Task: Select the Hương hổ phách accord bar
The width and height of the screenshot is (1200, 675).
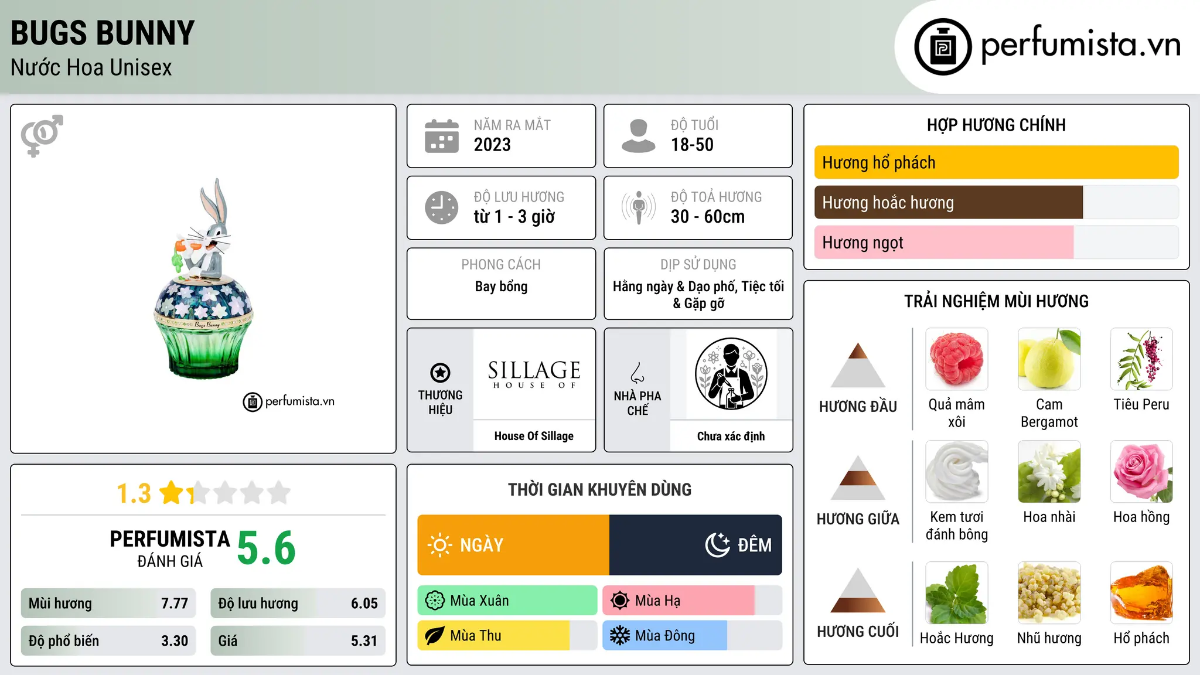Action: tap(996, 162)
